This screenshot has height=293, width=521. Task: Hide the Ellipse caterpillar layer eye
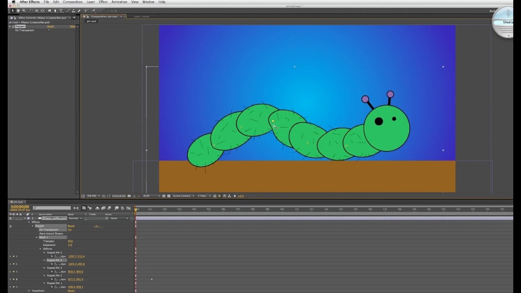coord(11,218)
